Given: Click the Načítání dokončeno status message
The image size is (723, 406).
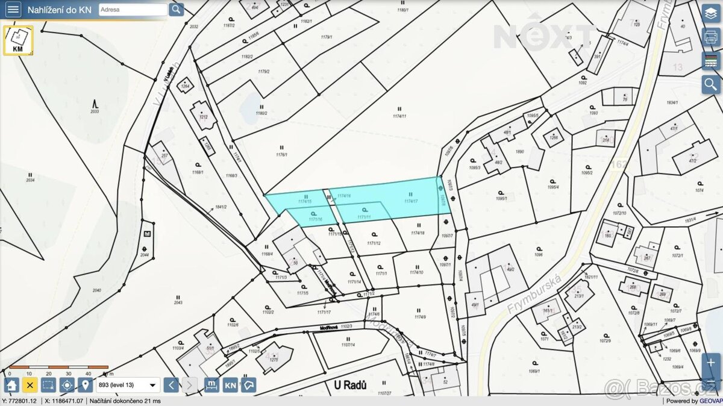Looking at the screenshot, I should click(125, 401).
